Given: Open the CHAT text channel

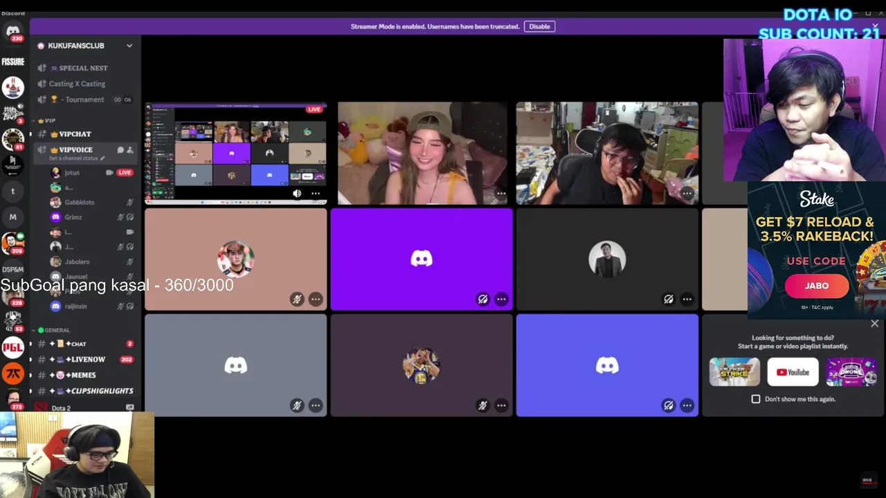Looking at the screenshot, I should pos(84,344).
